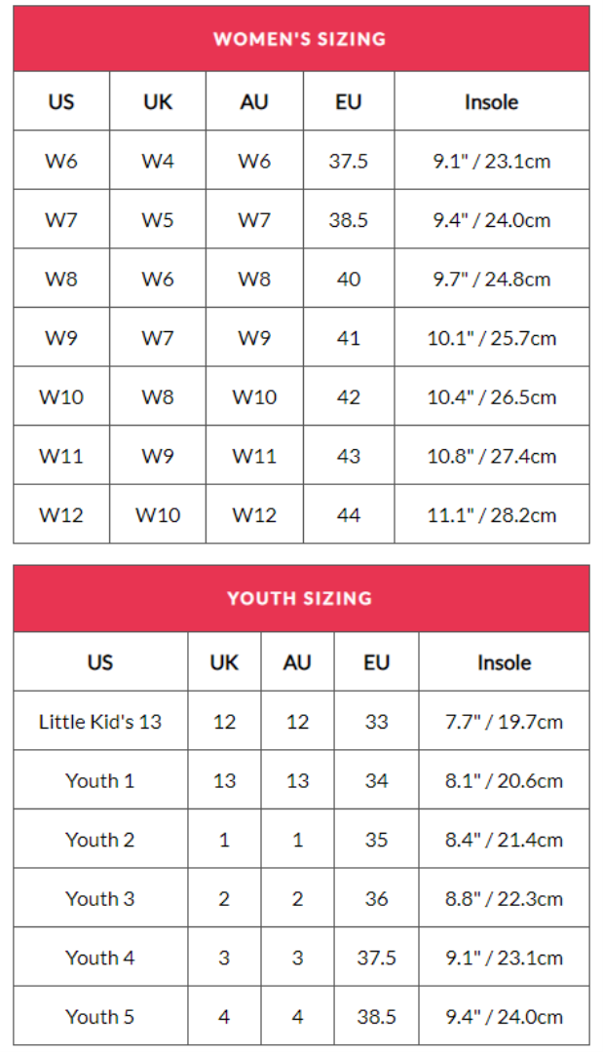The height and width of the screenshot is (1052, 603).
Task: Select EU 36 in youth table
Action: point(377,899)
